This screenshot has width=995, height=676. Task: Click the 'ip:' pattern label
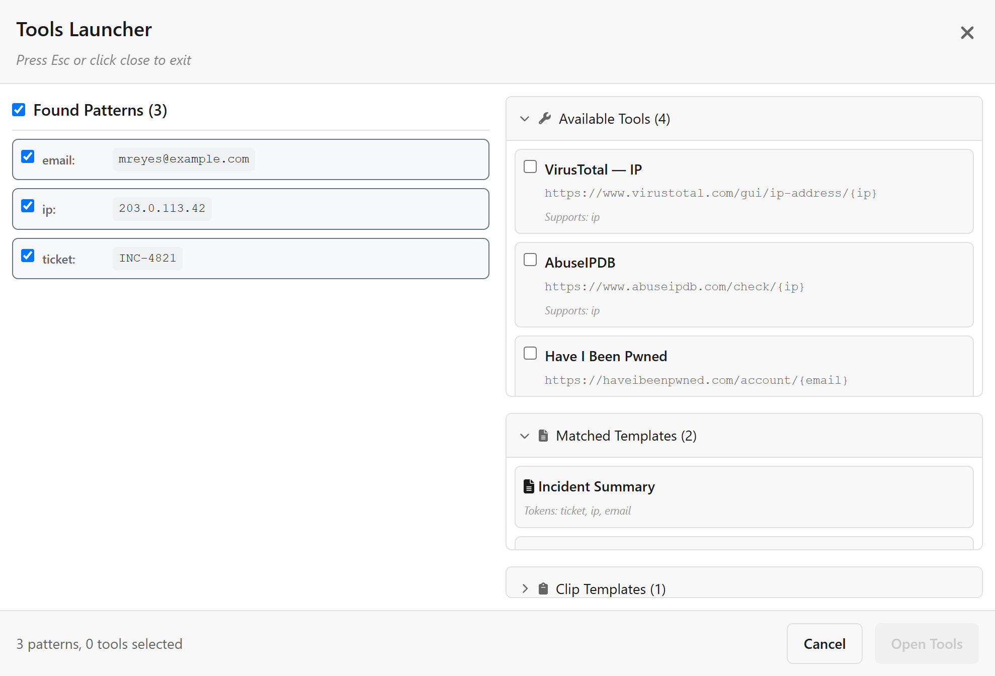point(49,210)
